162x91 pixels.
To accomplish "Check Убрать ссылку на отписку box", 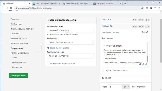I will (x=103, y=70).
